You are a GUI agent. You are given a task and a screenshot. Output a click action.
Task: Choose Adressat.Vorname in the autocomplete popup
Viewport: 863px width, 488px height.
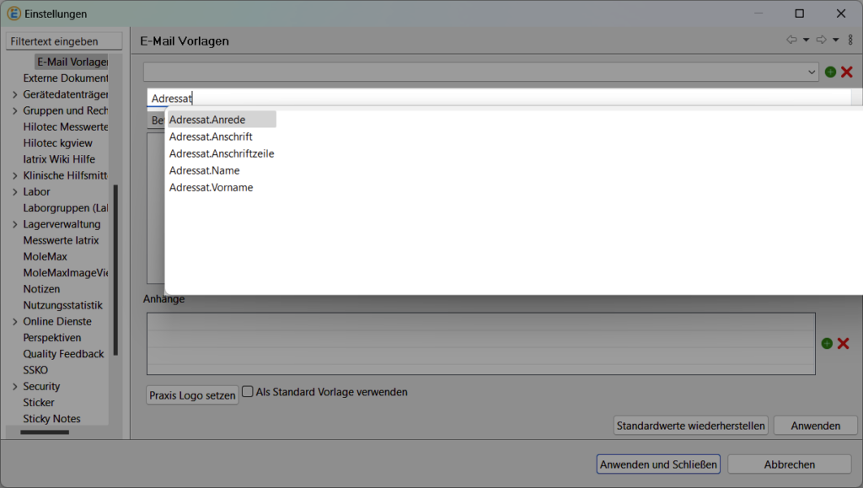tap(211, 187)
